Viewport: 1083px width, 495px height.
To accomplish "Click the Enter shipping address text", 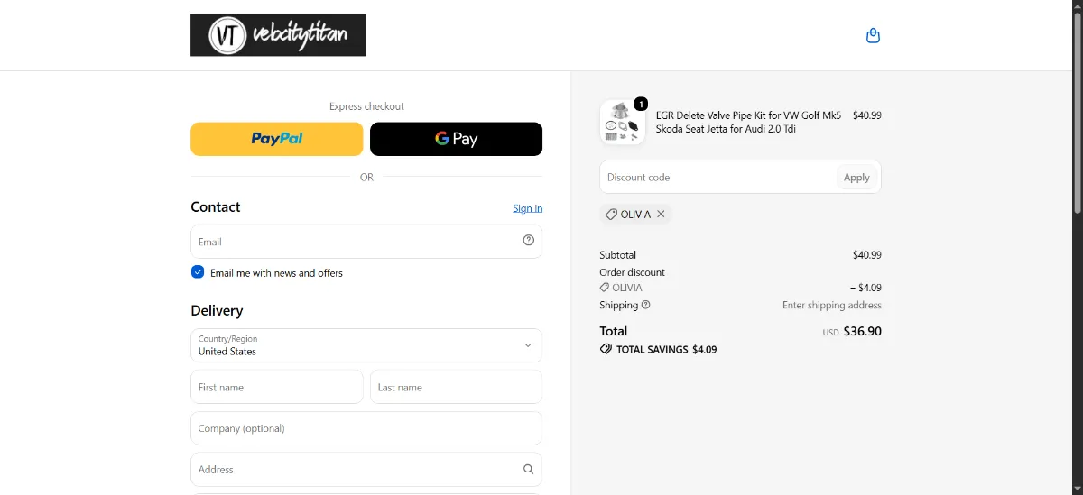I will click(832, 305).
